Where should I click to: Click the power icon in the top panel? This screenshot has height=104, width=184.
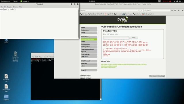point(180,1)
